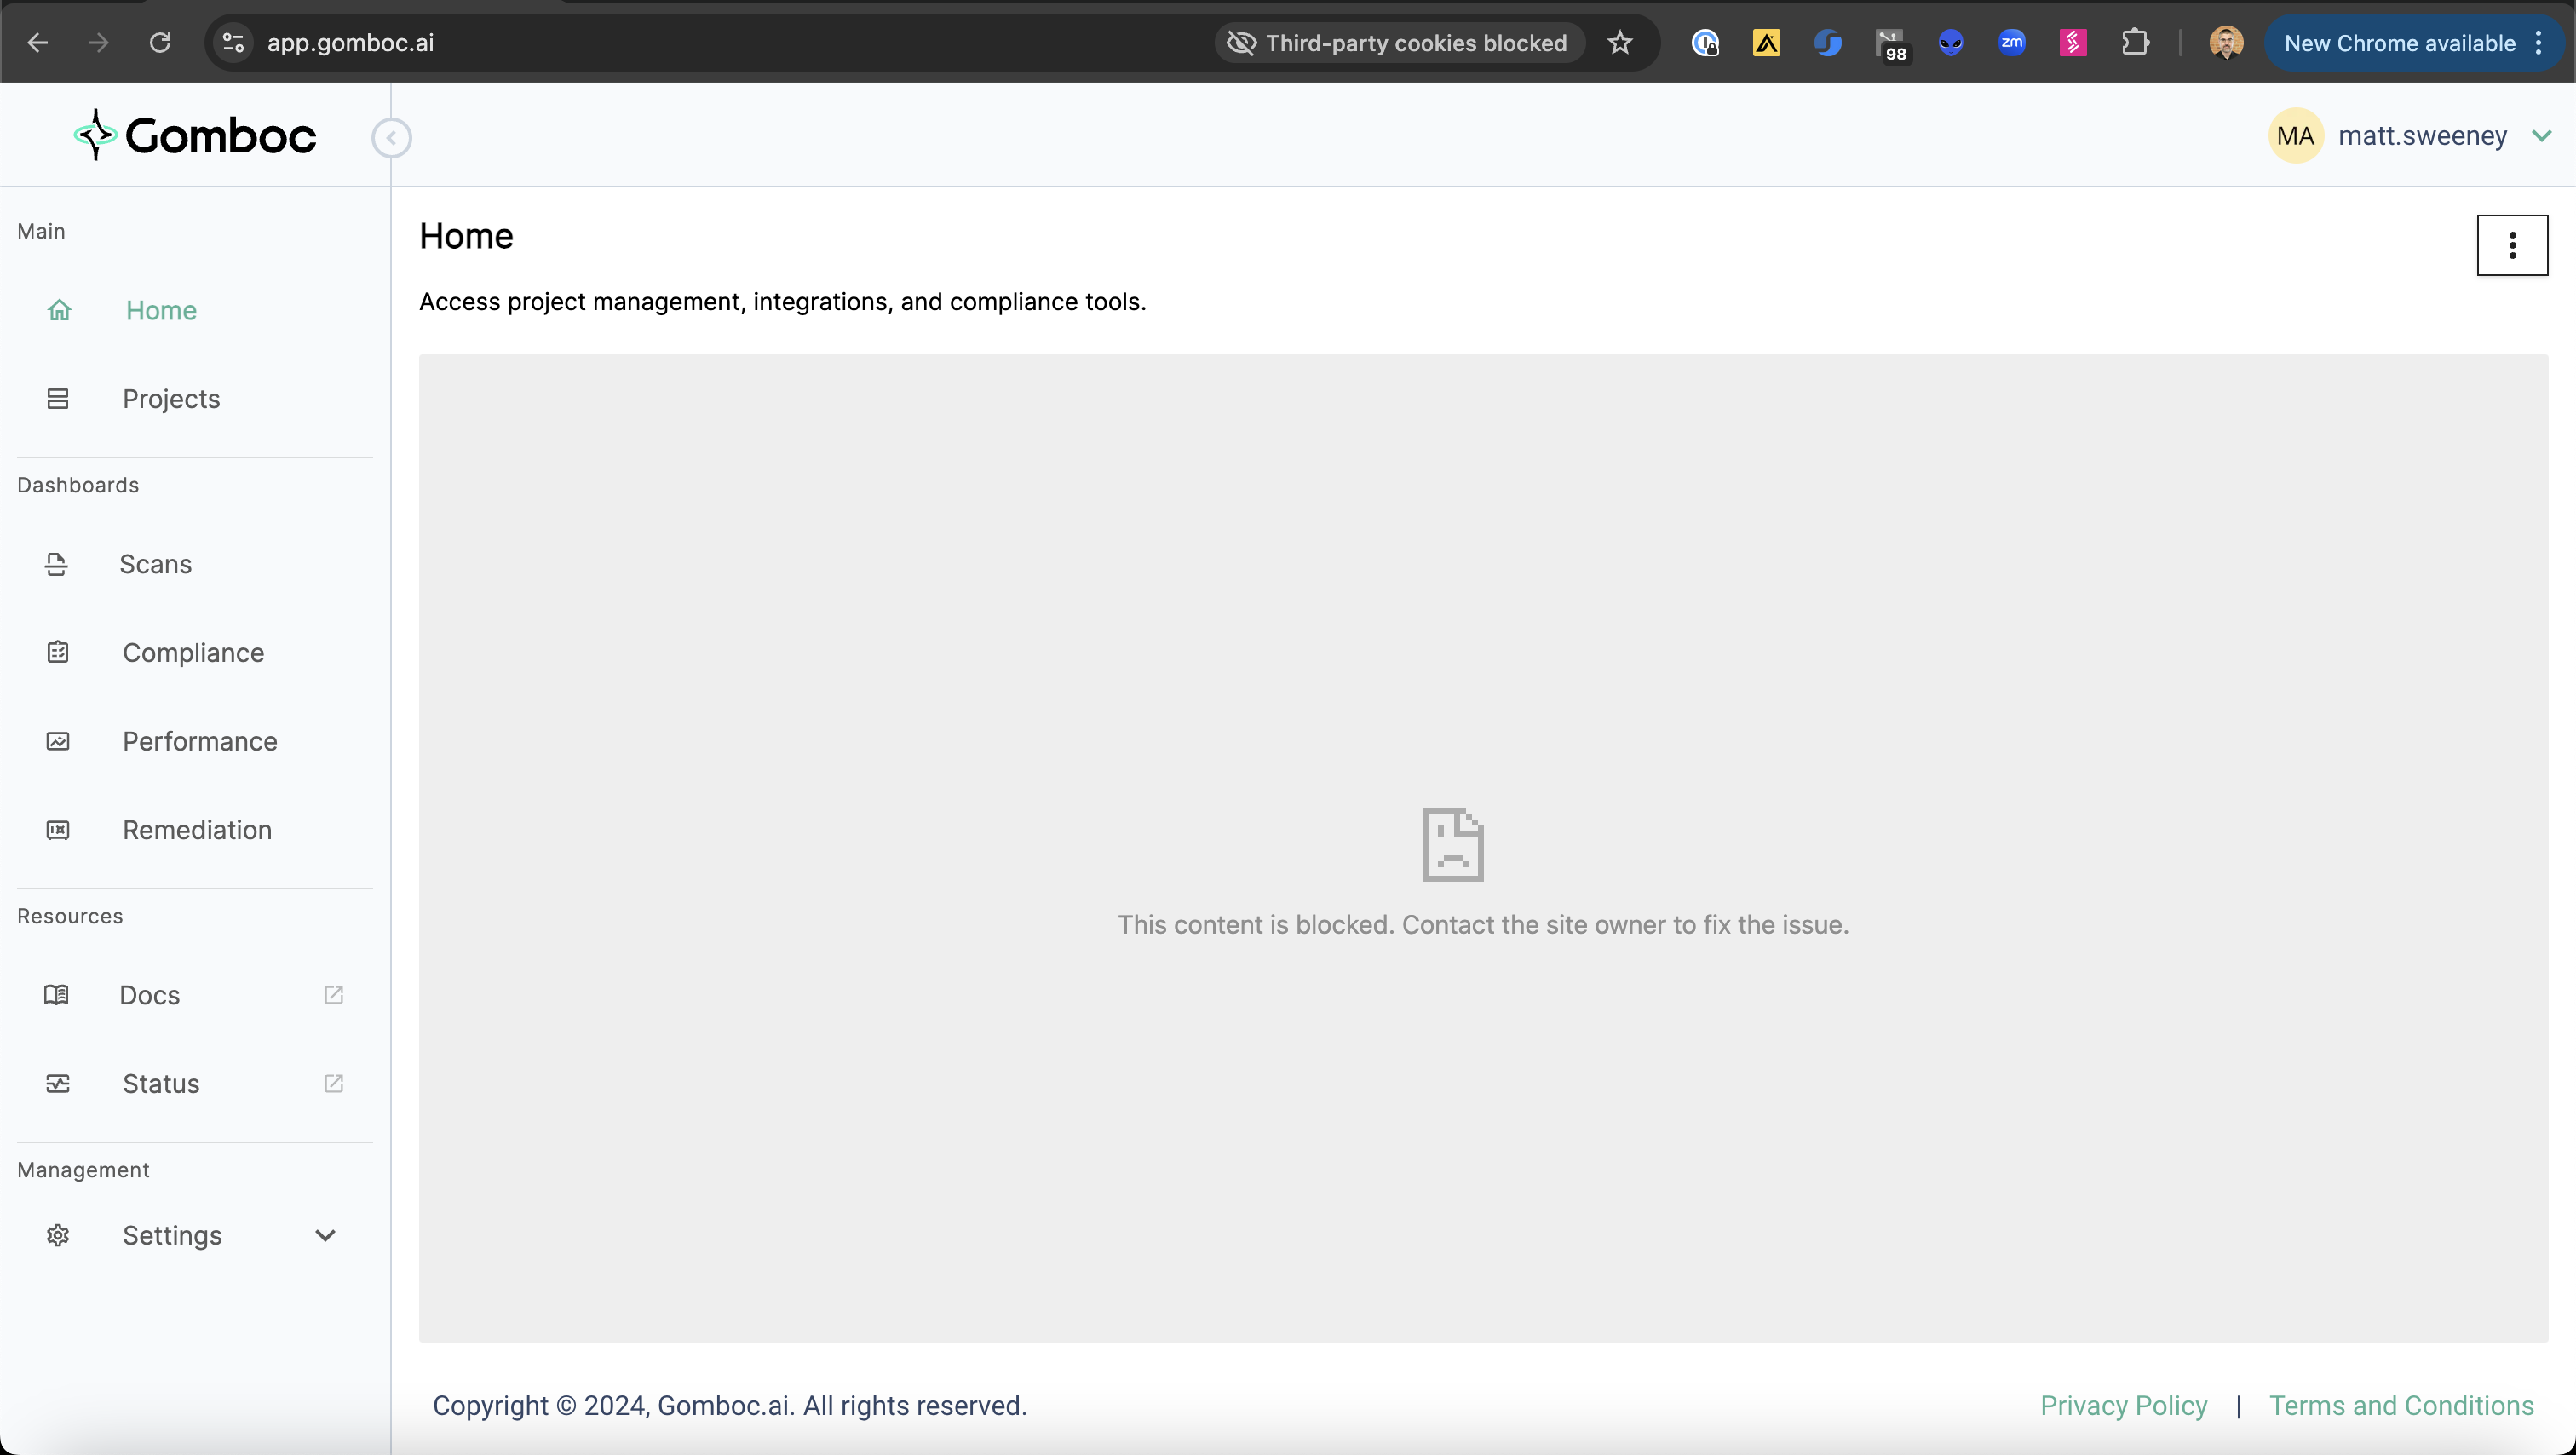Click the Remediation sidebar icon

58,830
